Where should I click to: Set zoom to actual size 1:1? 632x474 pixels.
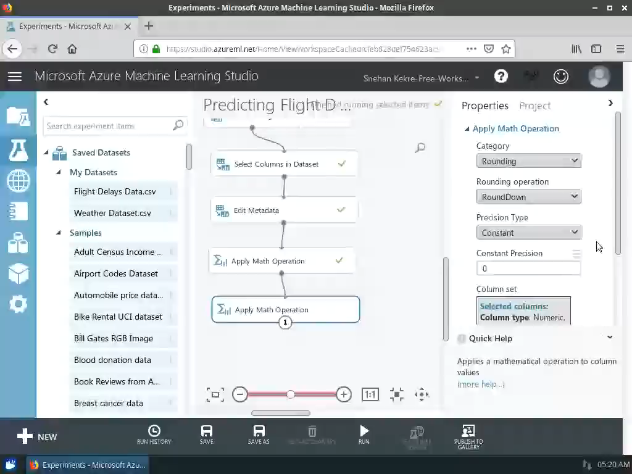(370, 394)
